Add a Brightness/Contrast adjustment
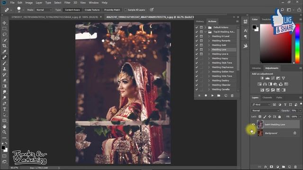The image size is (303, 170). 262,78
